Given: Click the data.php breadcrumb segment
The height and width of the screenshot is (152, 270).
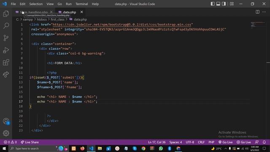Looking at the screenshot, I should [80, 19].
